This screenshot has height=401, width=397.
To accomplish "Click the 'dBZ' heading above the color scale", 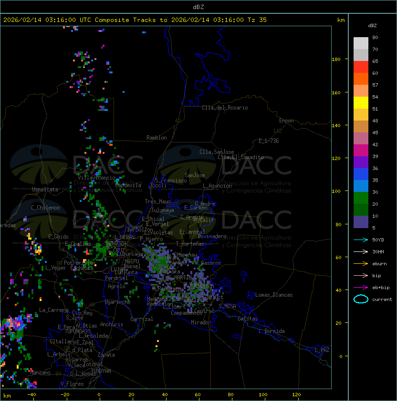I will 372,26.
